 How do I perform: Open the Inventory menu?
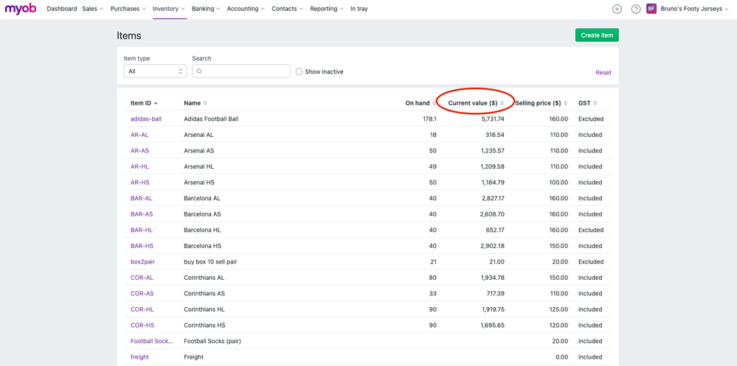click(x=168, y=9)
